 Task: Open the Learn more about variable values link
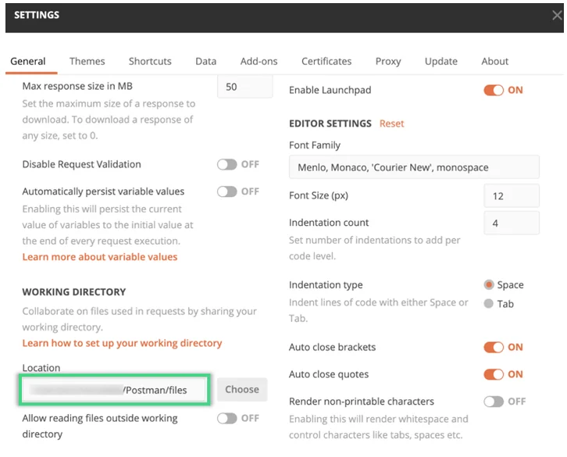(100, 257)
